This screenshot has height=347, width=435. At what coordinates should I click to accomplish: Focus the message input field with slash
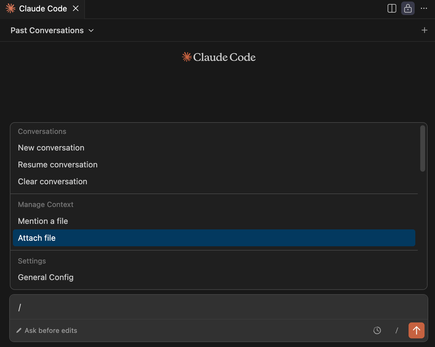[215, 307]
